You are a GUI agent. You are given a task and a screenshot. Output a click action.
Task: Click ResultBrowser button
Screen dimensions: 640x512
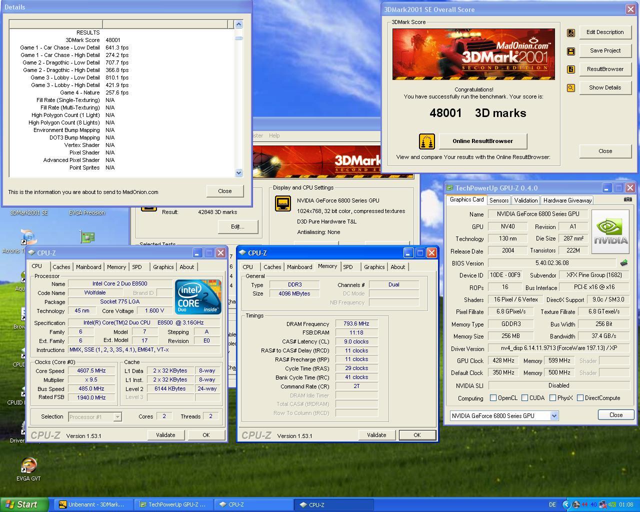coord(605,69)
